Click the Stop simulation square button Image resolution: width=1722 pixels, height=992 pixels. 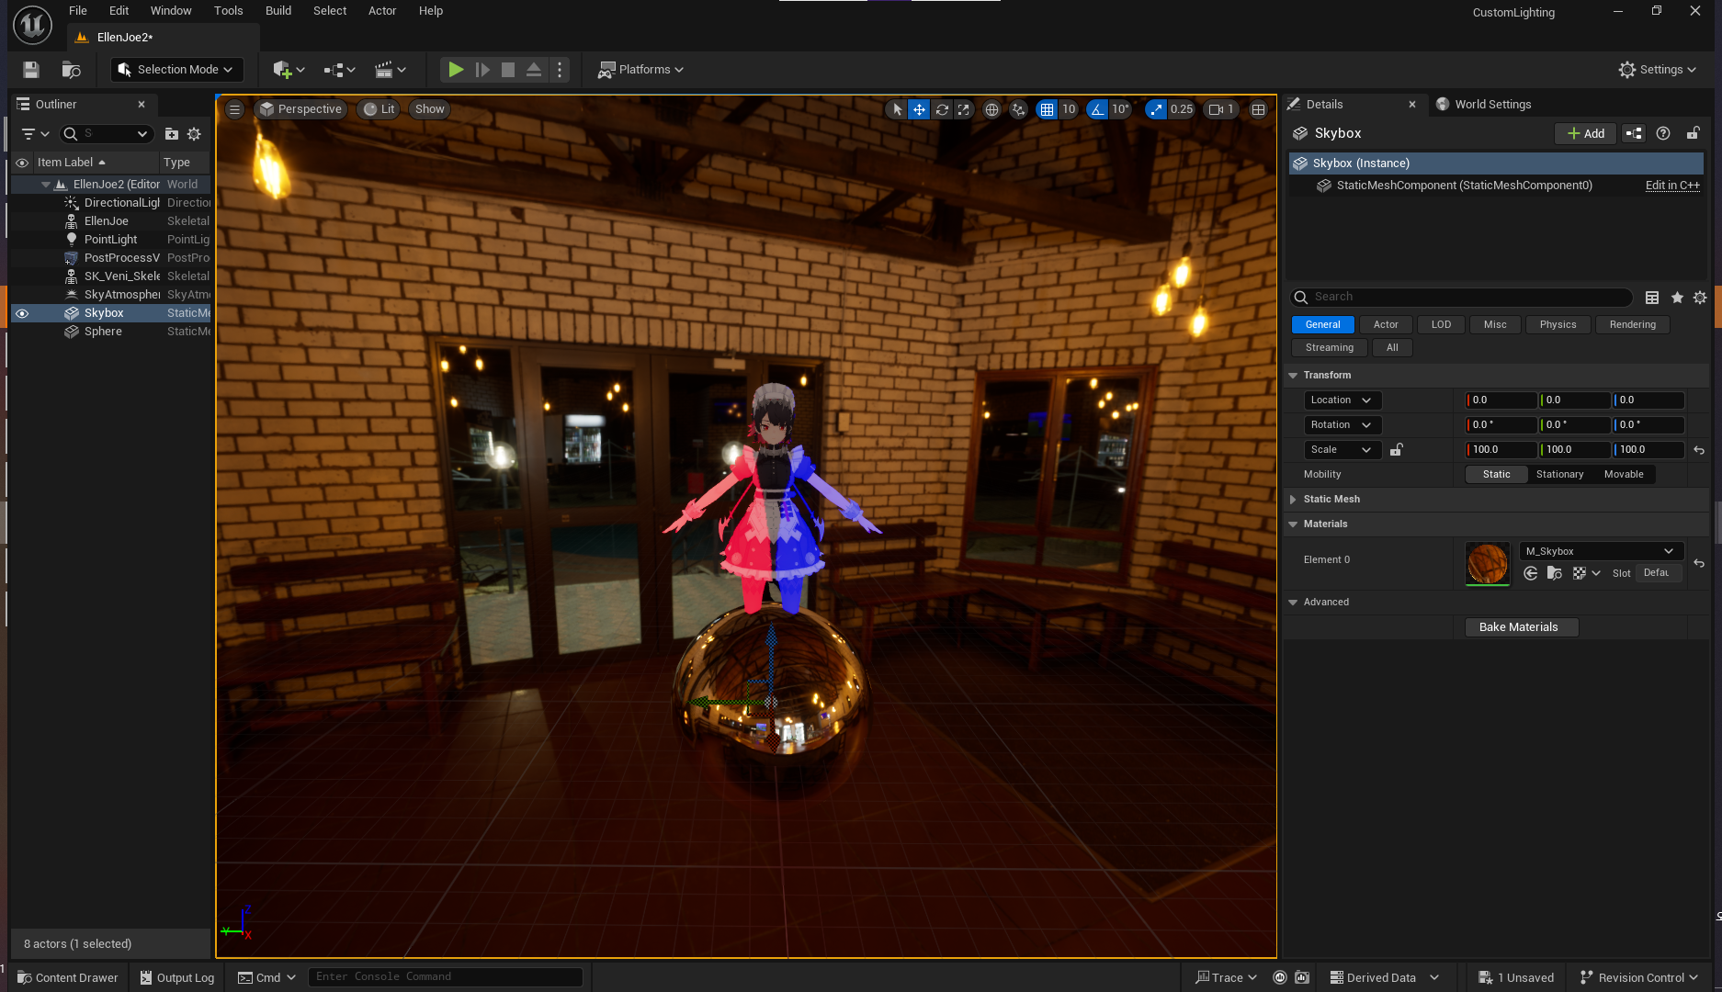point(508,70)
